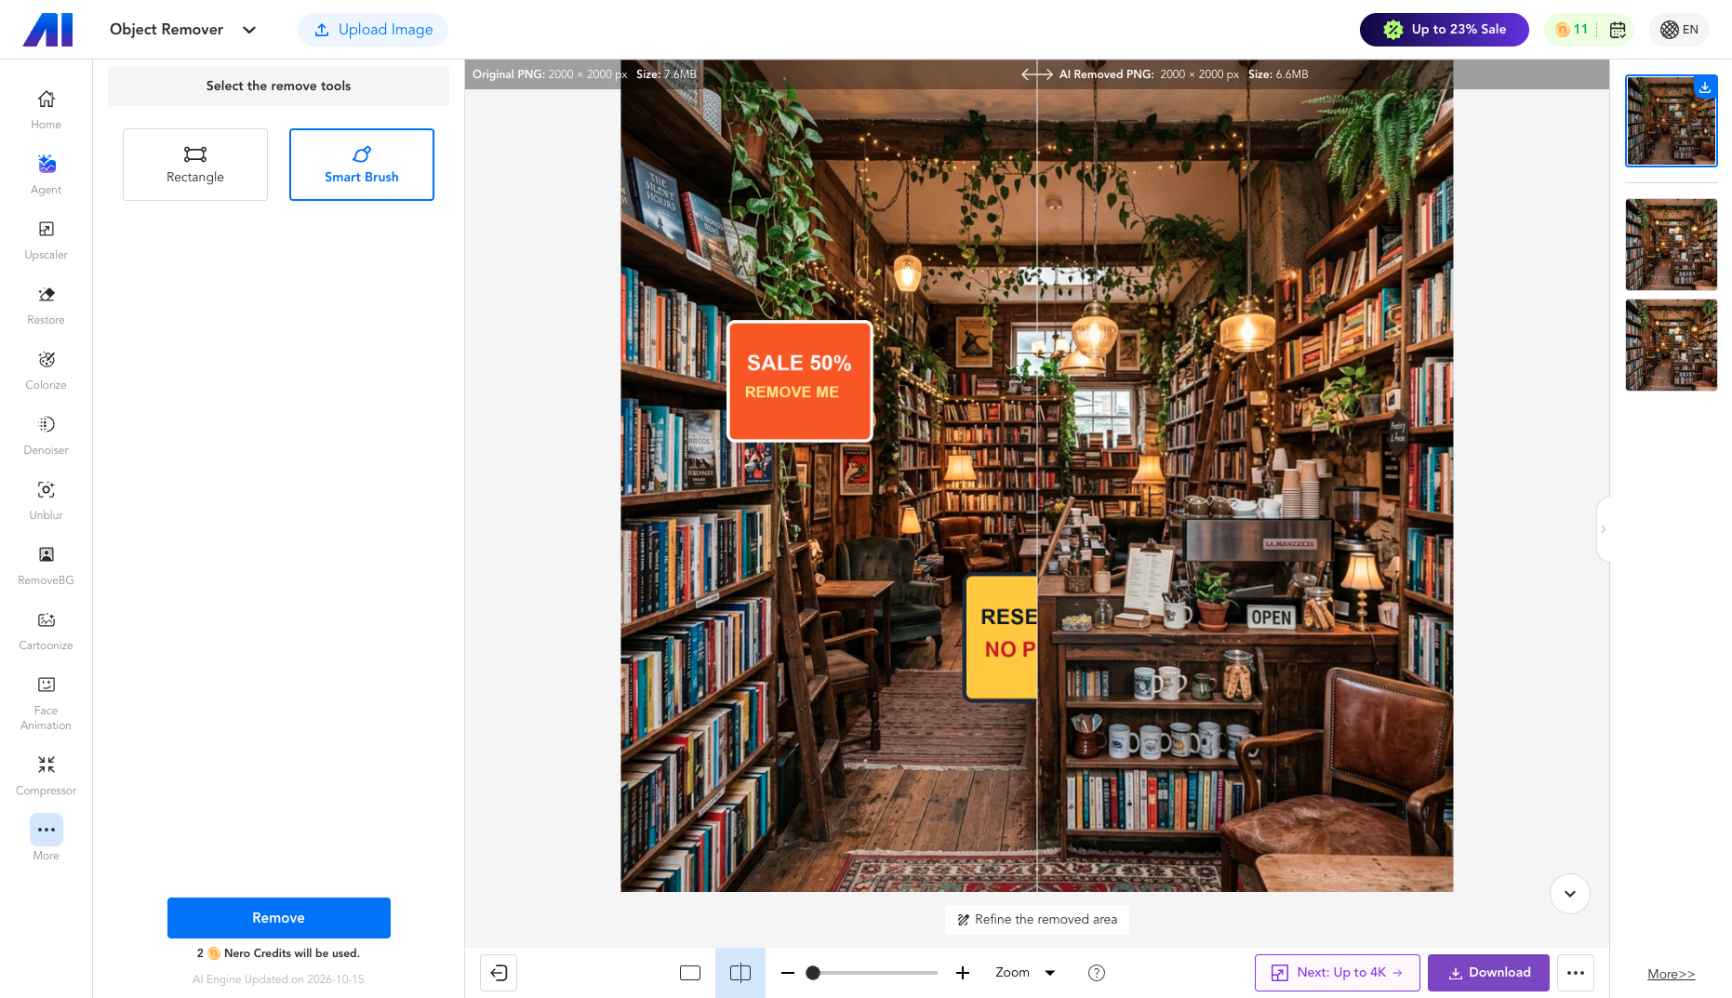Click the blue Remove button
1732x998 pixels.
[279, 918]
